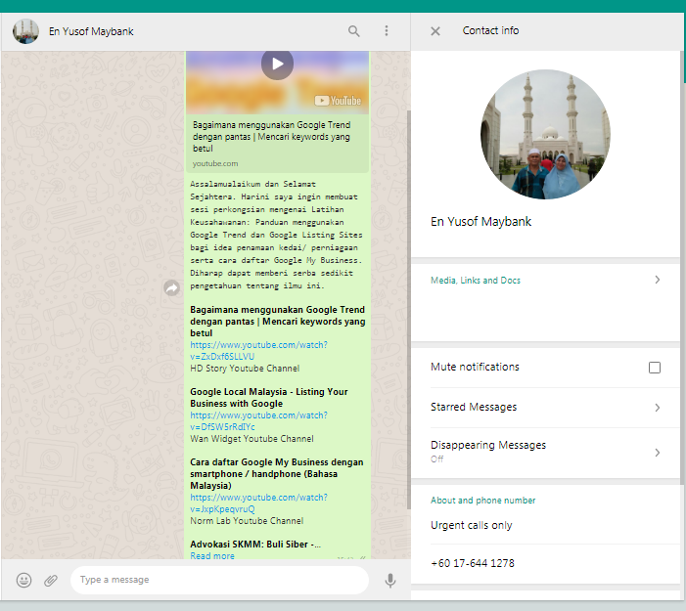Click the Contact info header title
Screen dimensions: 686x611
(490, 30)
